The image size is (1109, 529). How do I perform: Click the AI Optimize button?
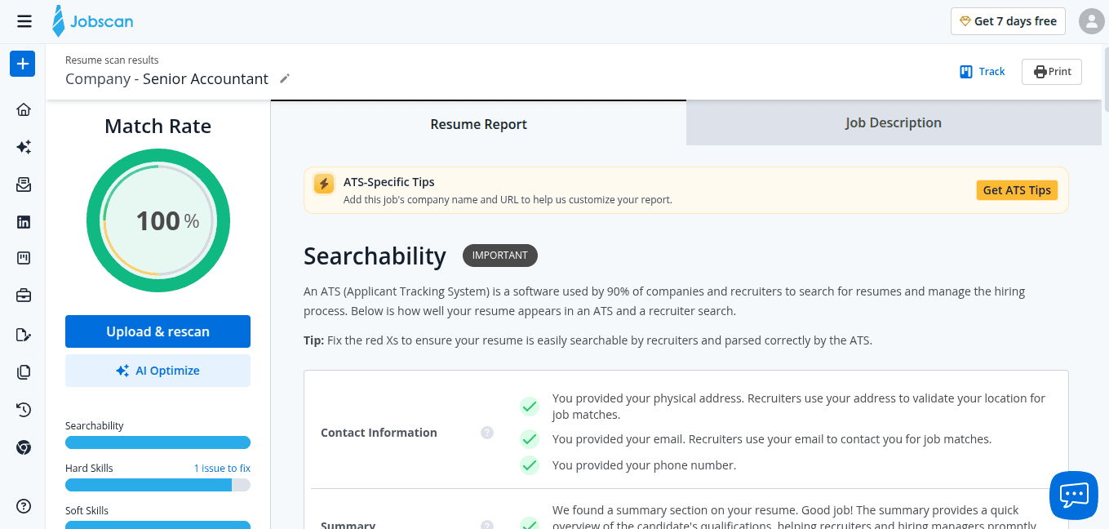pyautogui.click(x=157, y=371)
